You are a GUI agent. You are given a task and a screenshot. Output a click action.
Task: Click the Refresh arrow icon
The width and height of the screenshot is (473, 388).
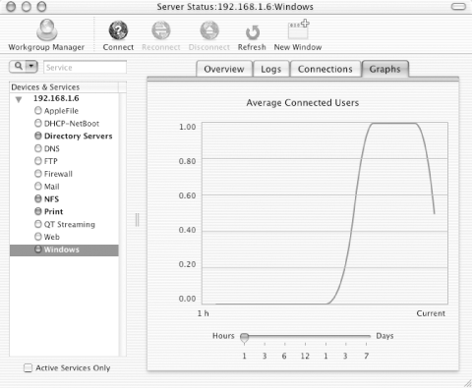pyautogui.click(x=252, y=32)
